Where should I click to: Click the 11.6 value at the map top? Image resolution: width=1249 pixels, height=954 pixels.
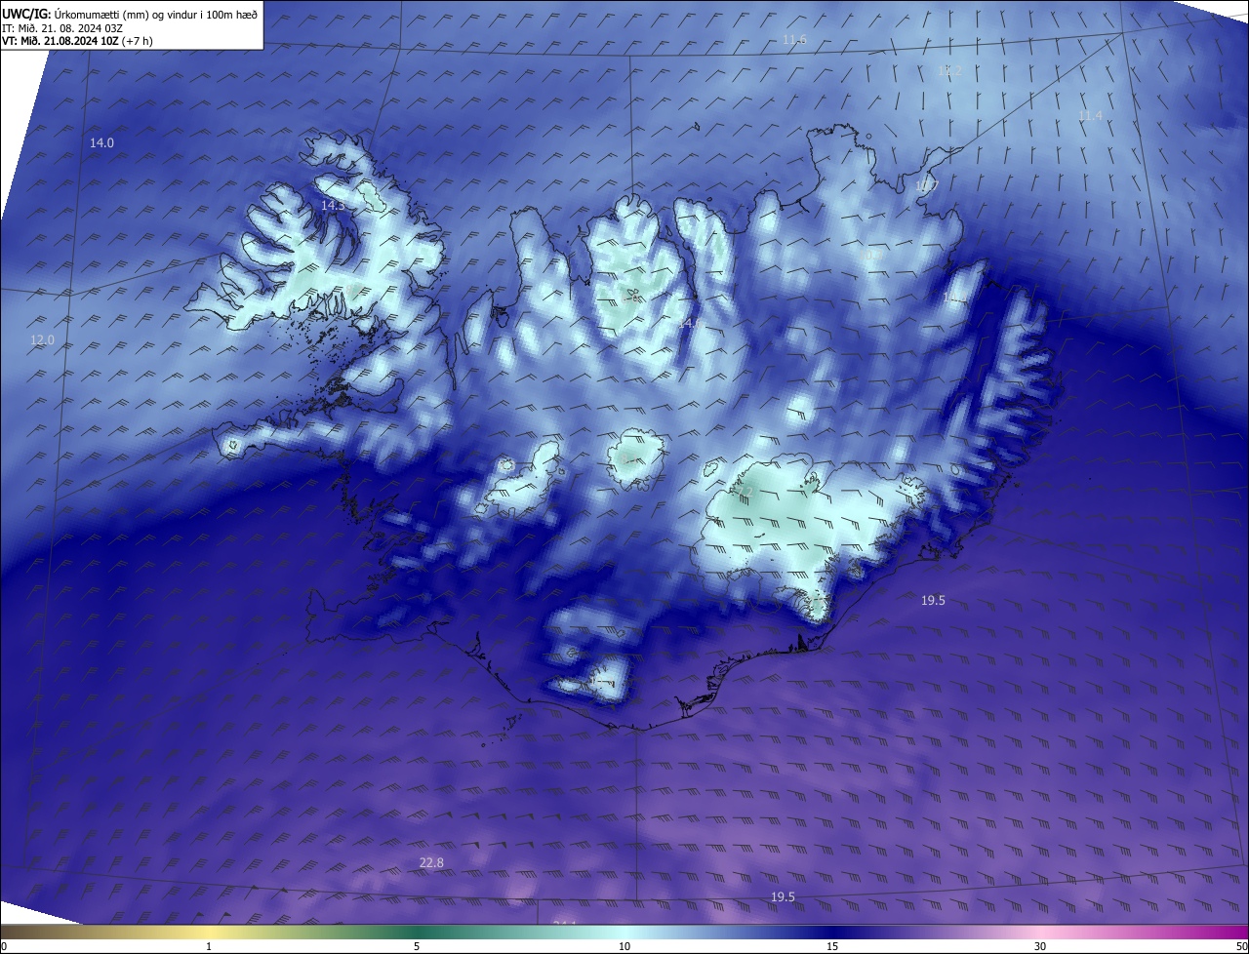(794, 39)
